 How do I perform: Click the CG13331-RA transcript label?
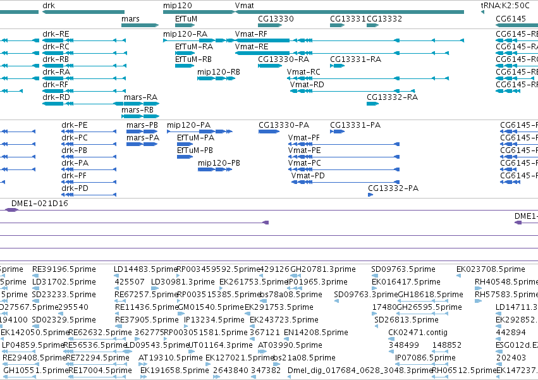[x=355, y=59]
